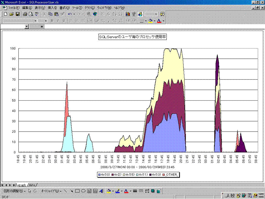Image resolution: width=265 pixels, height=199 pixels.
Task: Click the Line Color brush in drawing toolbar
Action: [x=118, y=191]
